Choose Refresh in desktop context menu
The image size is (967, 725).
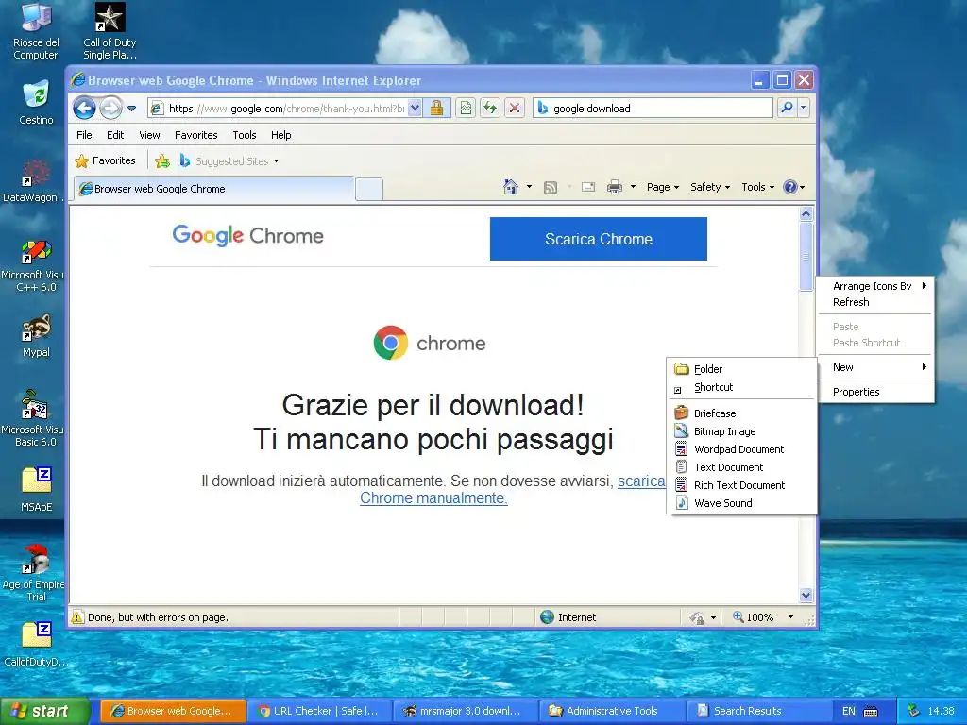tap(875, 302)
